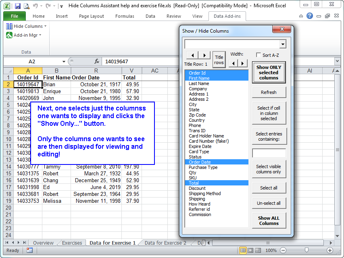The height and width of the screenshot is (258, 344).
Task: Open the Excel application icon menu
Action: pos(7,6)
